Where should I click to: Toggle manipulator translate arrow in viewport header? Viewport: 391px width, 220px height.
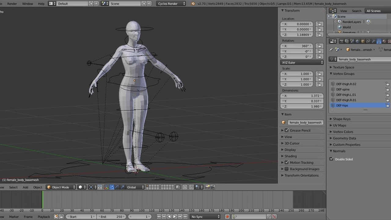coord(112,187)
